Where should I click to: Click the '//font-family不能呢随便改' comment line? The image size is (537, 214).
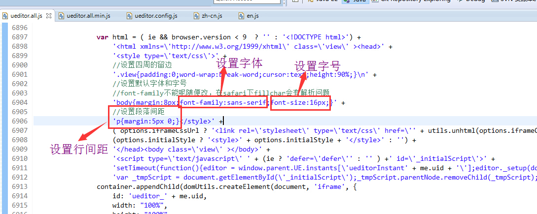coord(221,93)
